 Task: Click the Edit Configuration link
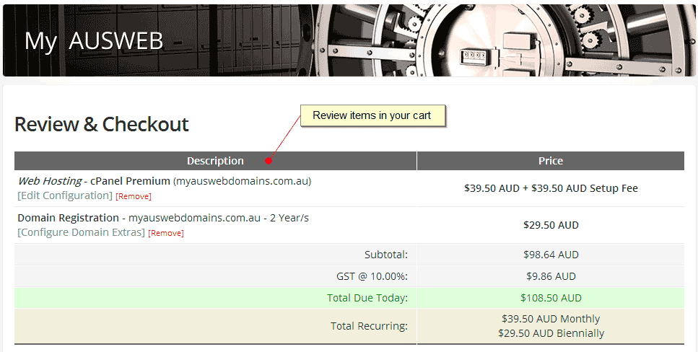tap(65, 195)
